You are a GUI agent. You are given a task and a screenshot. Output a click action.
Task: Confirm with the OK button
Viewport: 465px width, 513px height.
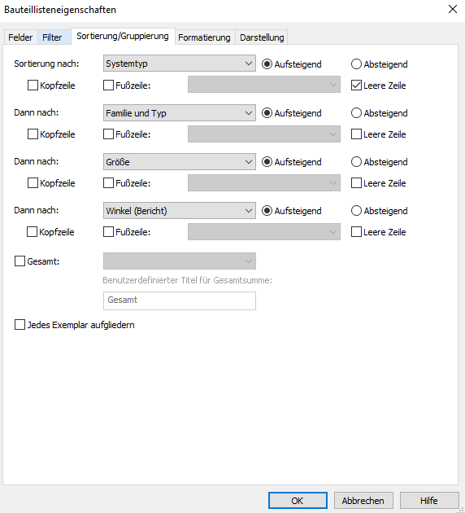point(298,501)
